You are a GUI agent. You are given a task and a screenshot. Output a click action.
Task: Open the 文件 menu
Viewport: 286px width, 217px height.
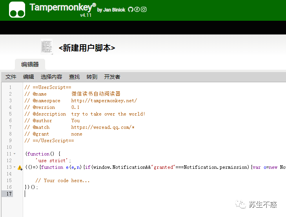coord(11,77)
